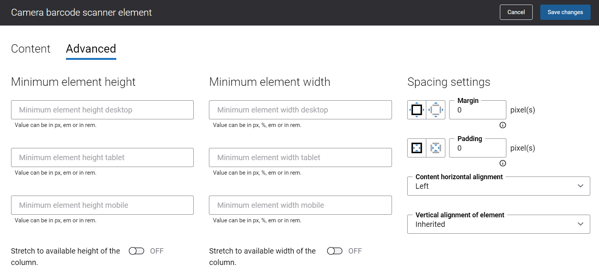Select the uniform padding (all sides) icon
This screenshot has width=599, height=273.
pos(417,148)
